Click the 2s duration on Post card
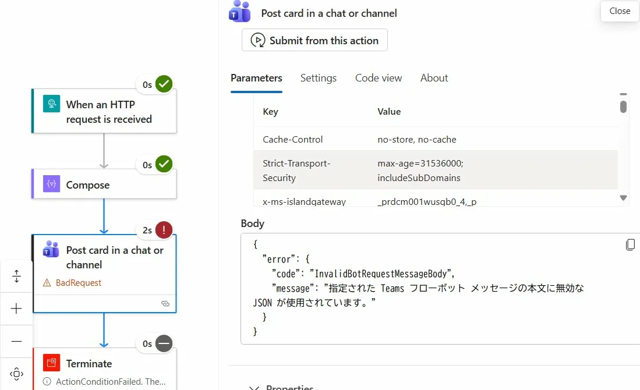Image resolution: width=640 pixels, height=390 pixels. 147,230
